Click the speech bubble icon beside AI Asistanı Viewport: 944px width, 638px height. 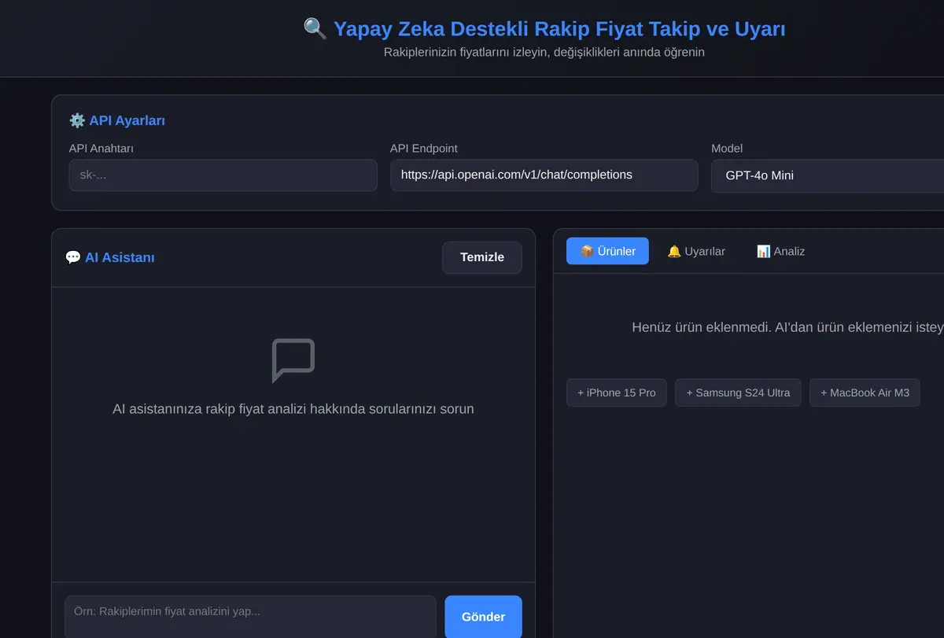(x=73, y=257)
